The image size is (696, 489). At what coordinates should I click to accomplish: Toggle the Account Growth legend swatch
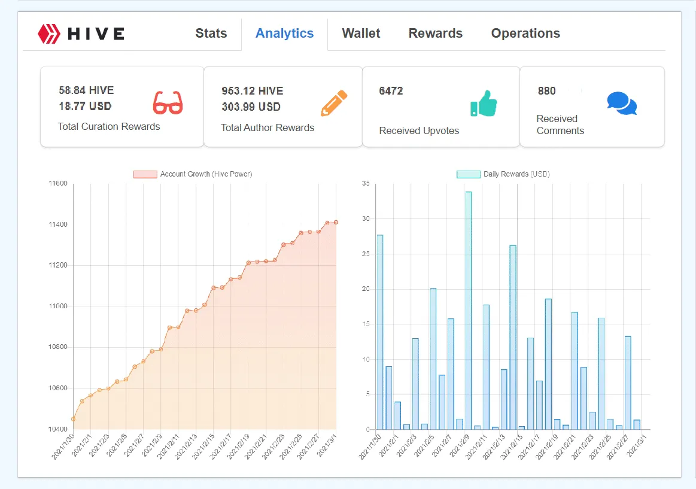(x=145, y=174)
